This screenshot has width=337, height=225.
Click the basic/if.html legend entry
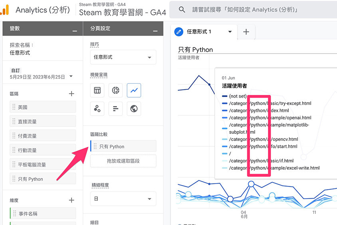[258, 161]
